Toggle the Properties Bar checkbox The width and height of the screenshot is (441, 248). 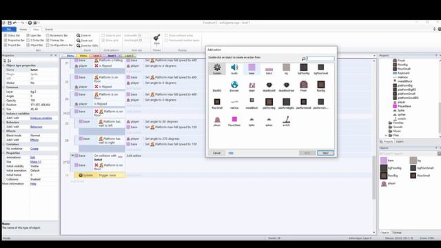point(6,40)
